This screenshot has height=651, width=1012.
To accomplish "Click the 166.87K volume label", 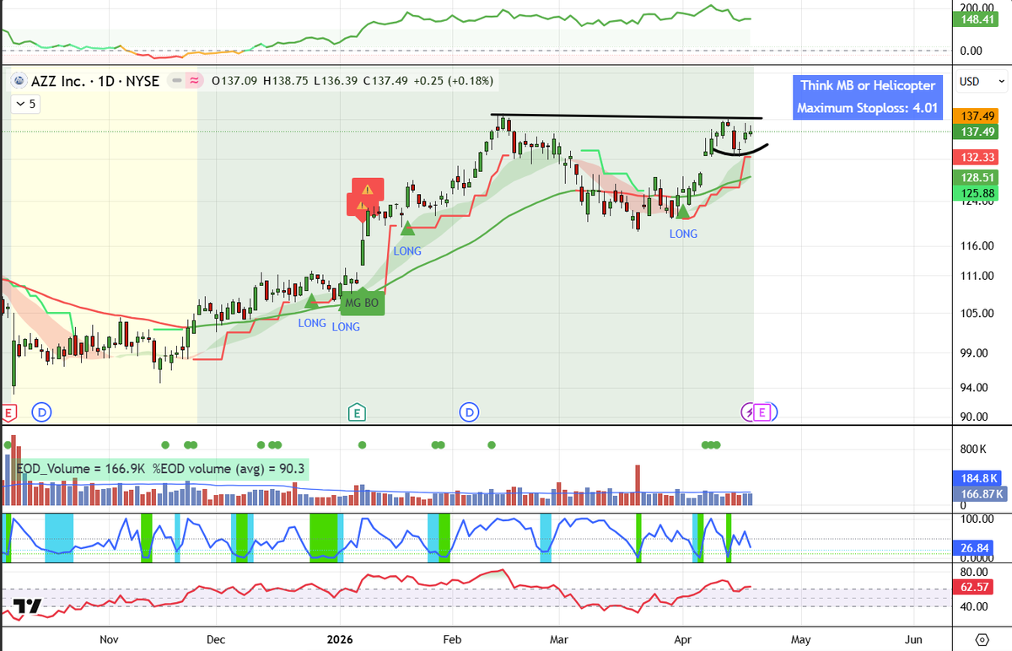I will (979, 493).
